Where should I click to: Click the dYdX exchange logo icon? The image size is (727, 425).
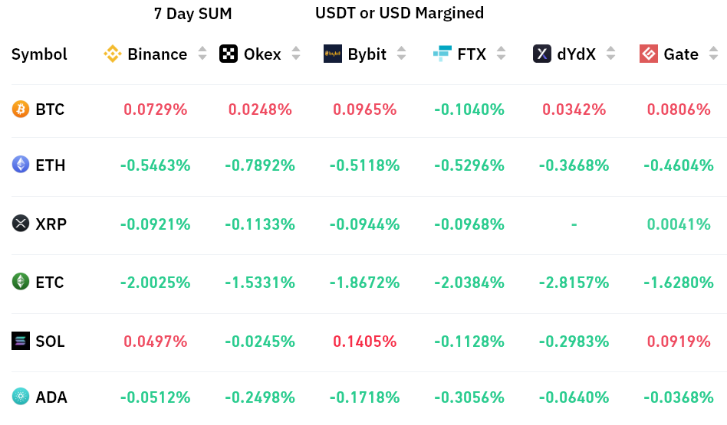[x=542, y=54]
